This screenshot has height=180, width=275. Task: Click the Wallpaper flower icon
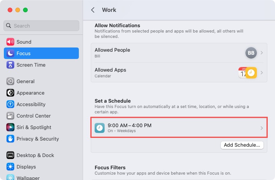point(10,177)
